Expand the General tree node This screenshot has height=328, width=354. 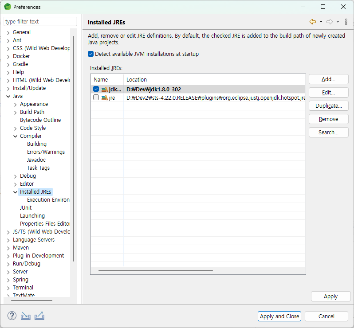8,33
